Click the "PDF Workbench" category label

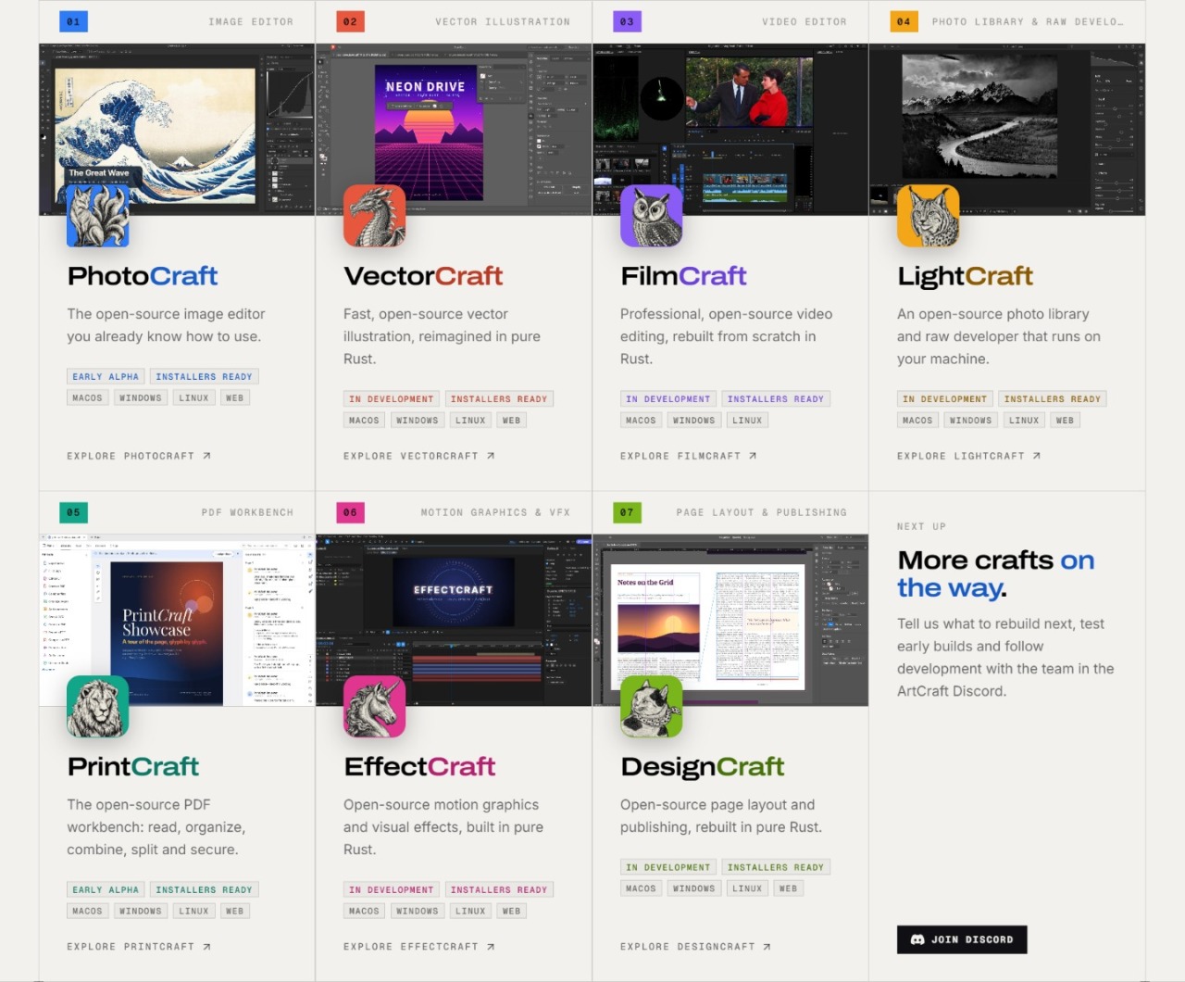(247, 512)
